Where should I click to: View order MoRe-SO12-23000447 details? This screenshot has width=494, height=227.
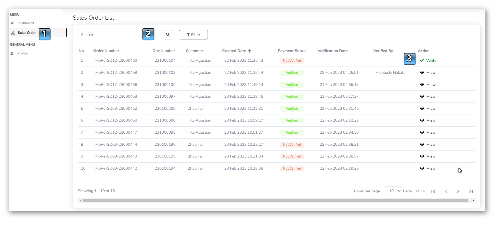pos(428,132)
